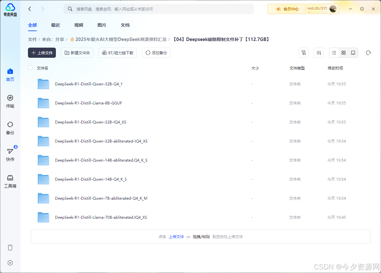Select the 视频 tab
Image resolution: width=381 pixels, height=273 pixels.
(x=79, y=25)
